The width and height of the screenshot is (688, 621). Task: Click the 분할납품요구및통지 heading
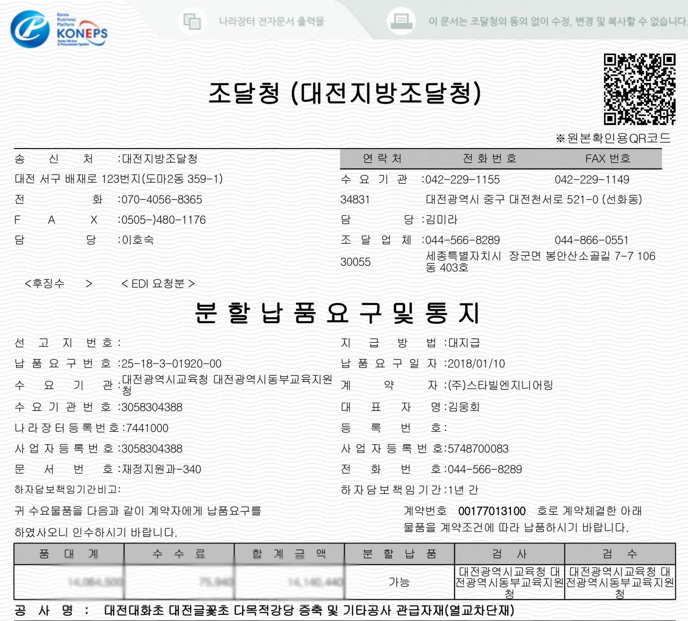pos(337,313)
